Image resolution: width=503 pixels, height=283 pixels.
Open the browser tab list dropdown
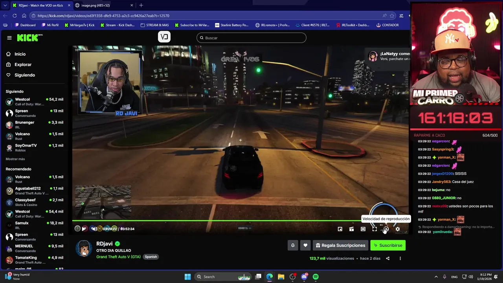5,5
